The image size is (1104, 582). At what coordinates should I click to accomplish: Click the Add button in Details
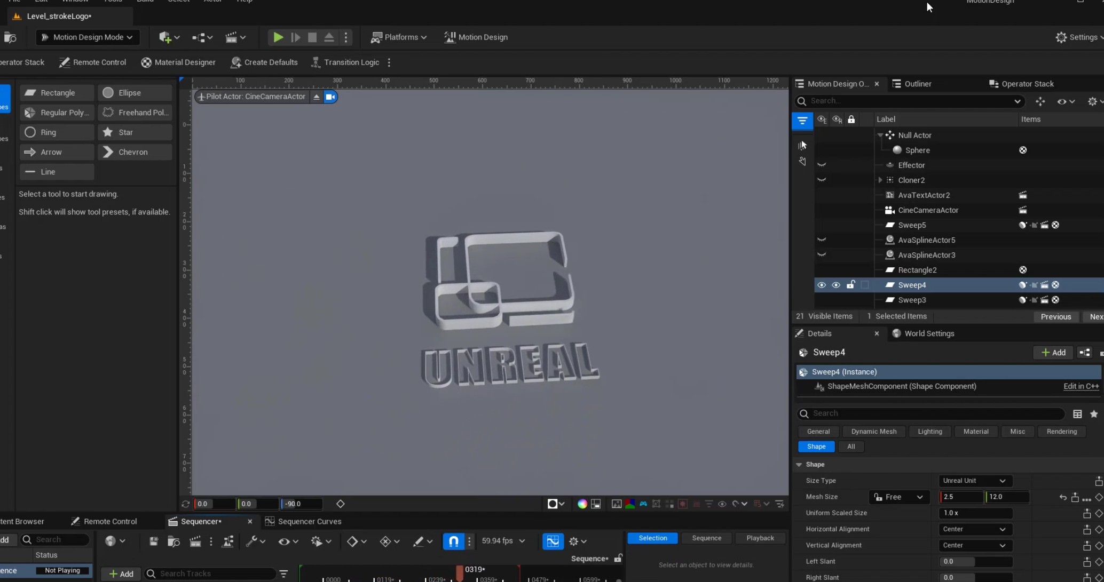1053,353
